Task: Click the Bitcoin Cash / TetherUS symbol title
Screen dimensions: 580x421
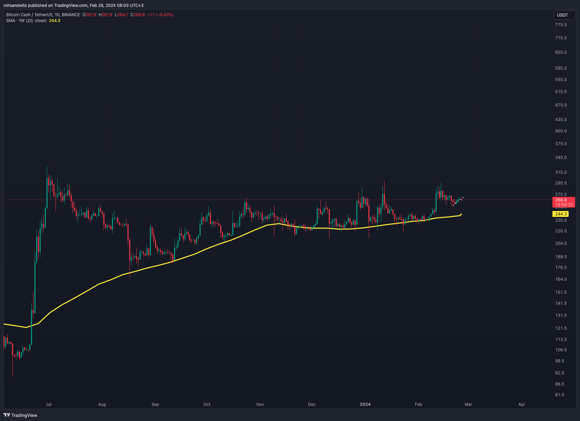Action: [x=43, y=15]
